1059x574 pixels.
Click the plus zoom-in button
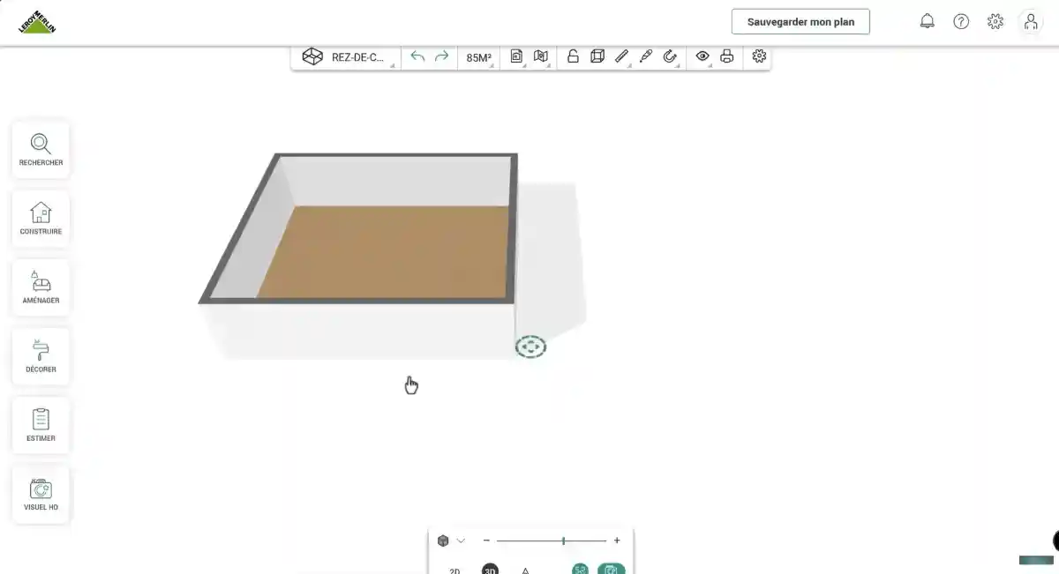[617, 540]
